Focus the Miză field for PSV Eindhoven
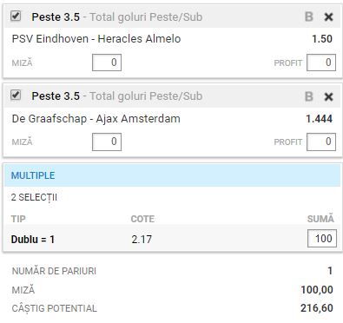The height and width of the screenshot is (323, 343). point(107,63)
